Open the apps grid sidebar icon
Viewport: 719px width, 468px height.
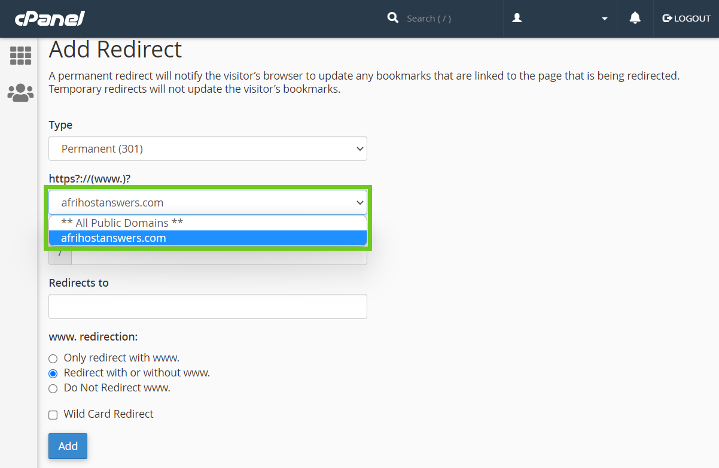click(x=20, y=55)
